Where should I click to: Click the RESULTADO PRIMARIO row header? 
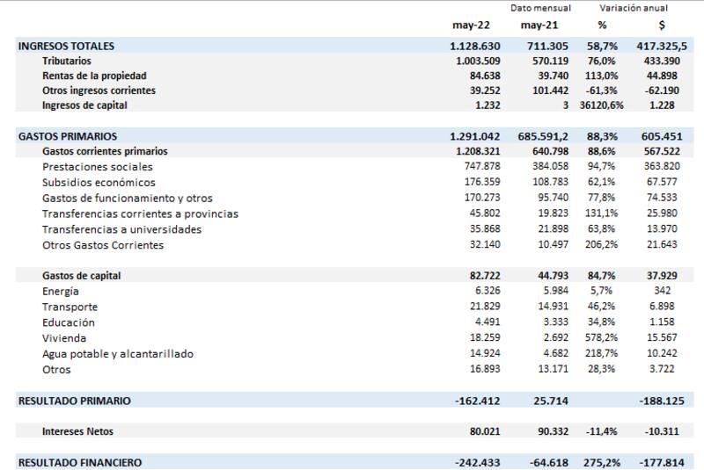coord(75,401)
